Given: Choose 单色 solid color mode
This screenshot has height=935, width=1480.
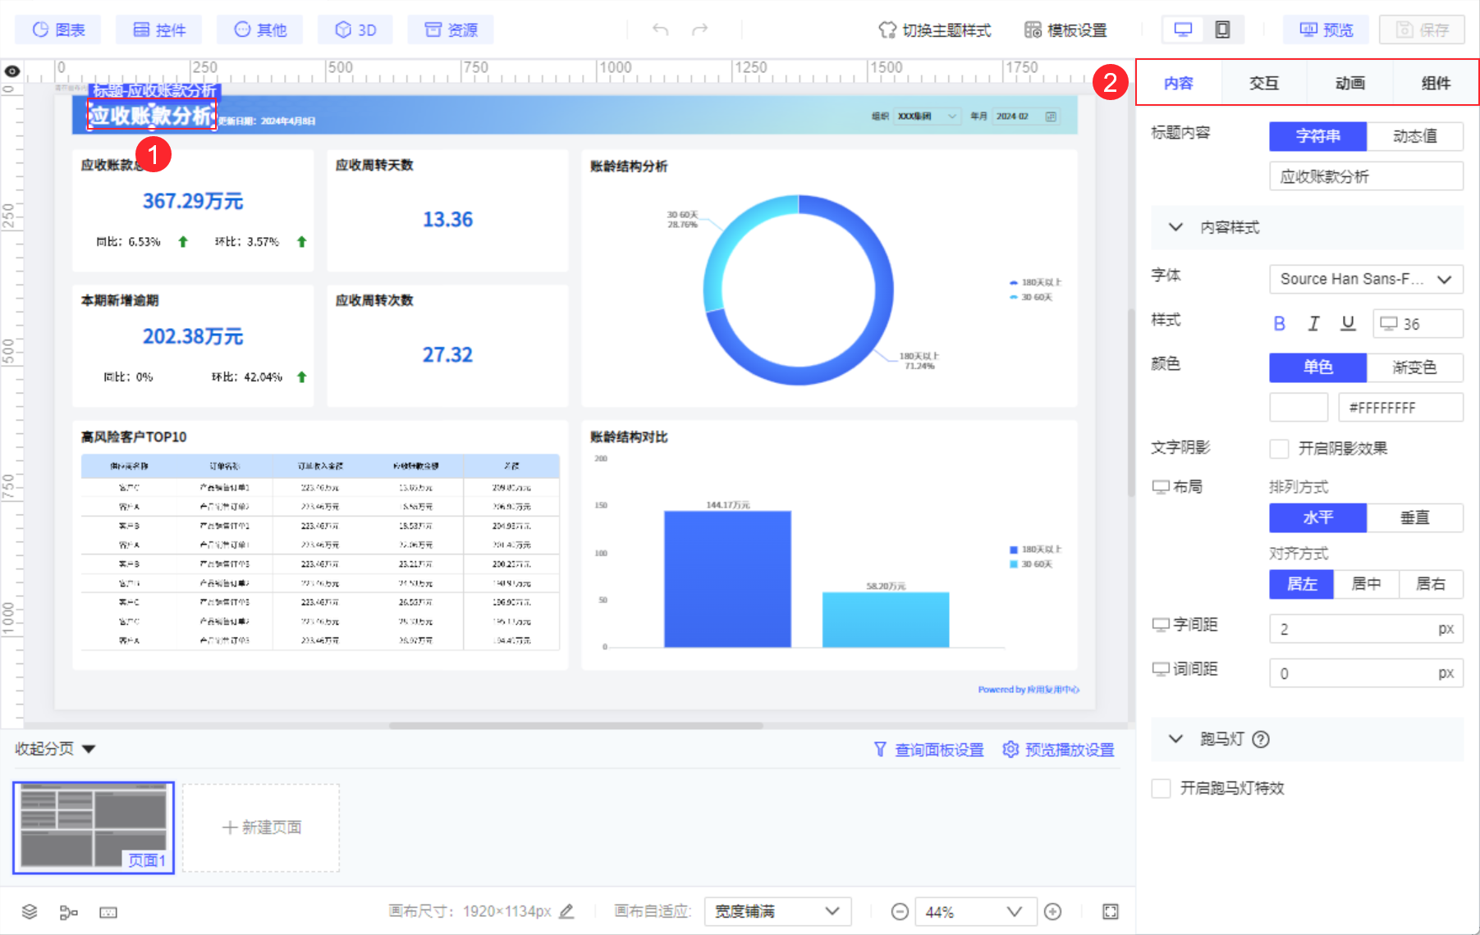Looking at the screenshot, I should [1318, 367].
